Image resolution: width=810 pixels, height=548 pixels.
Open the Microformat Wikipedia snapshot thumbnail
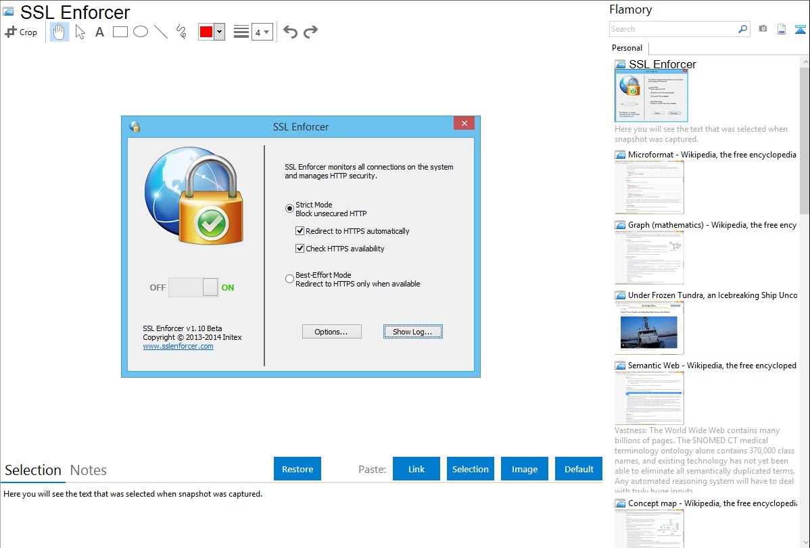[x=649, y=187]
